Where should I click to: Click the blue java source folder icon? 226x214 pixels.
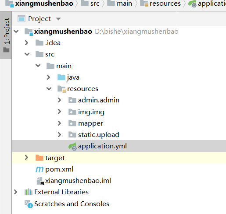[61, 77]
